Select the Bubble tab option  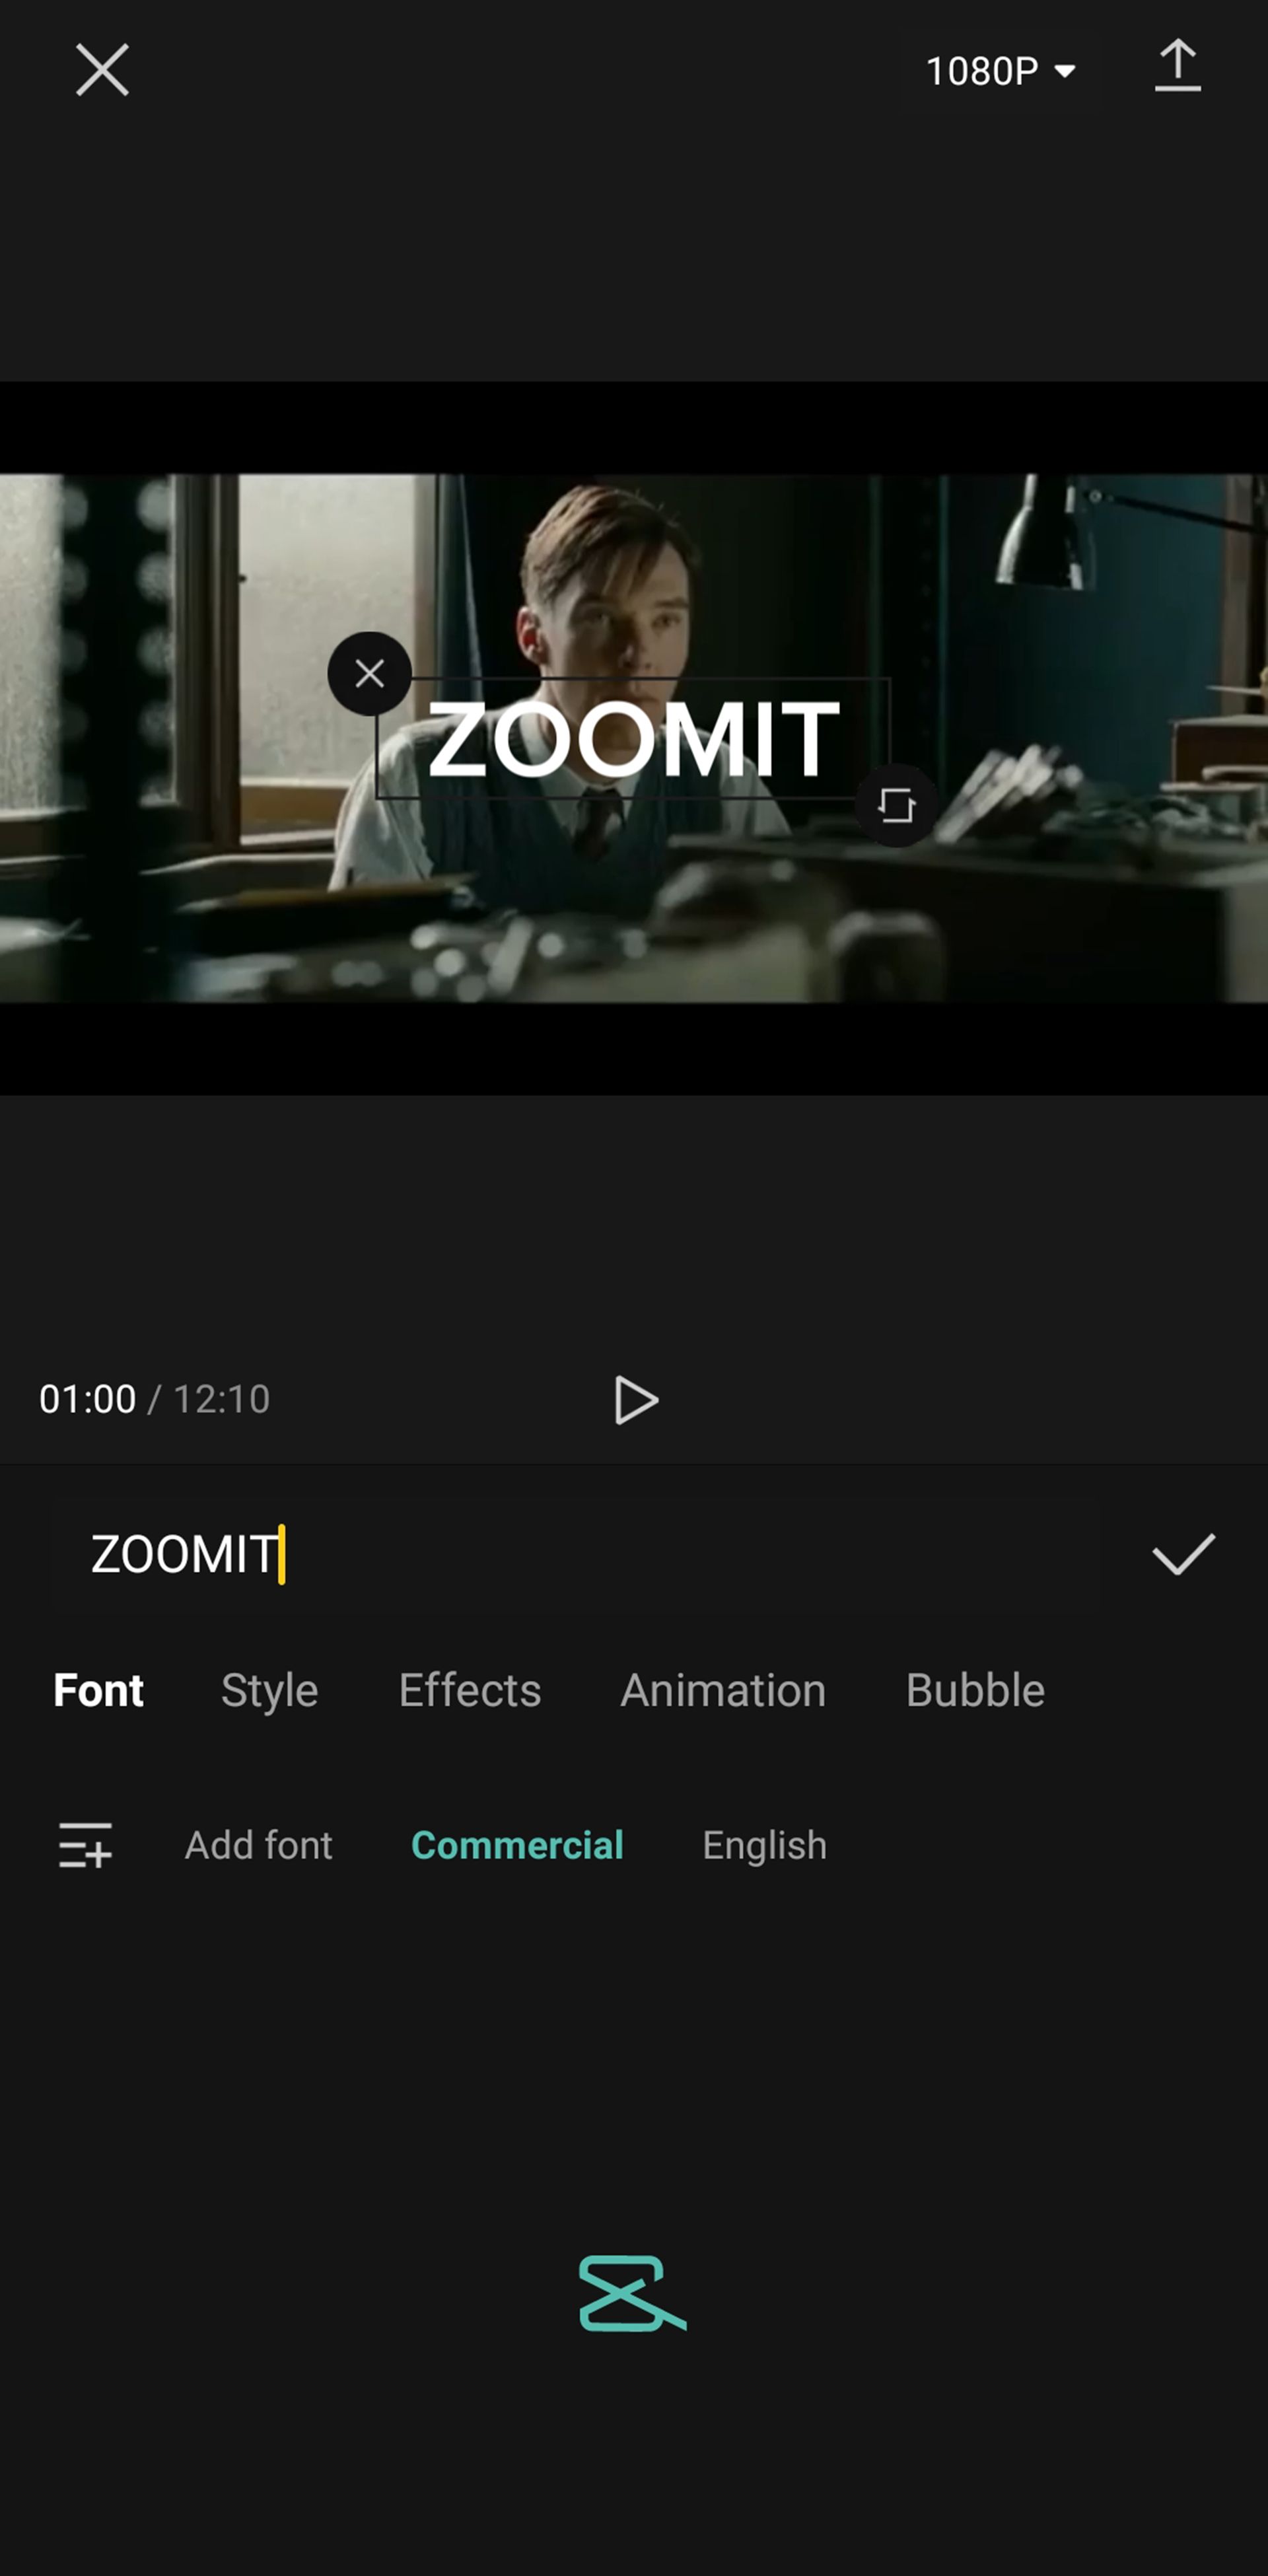974,1689
